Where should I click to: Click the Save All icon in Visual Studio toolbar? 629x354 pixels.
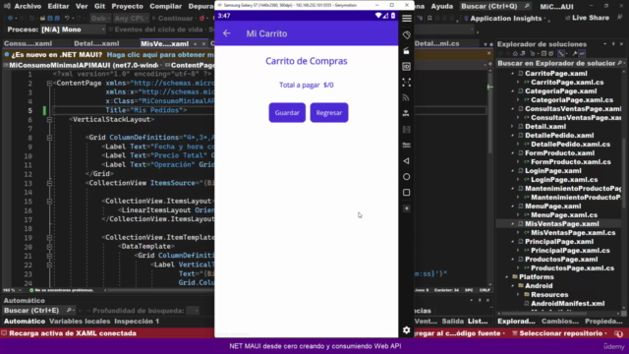pos(57,19)
